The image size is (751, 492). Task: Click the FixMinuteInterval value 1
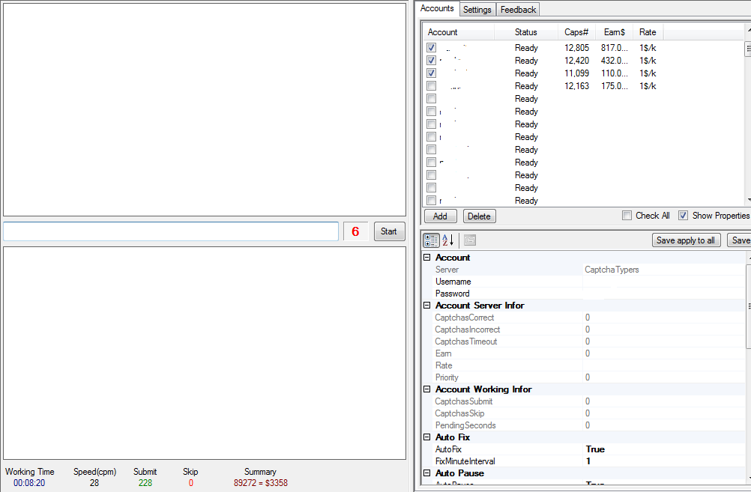click(x=588, y=461)
